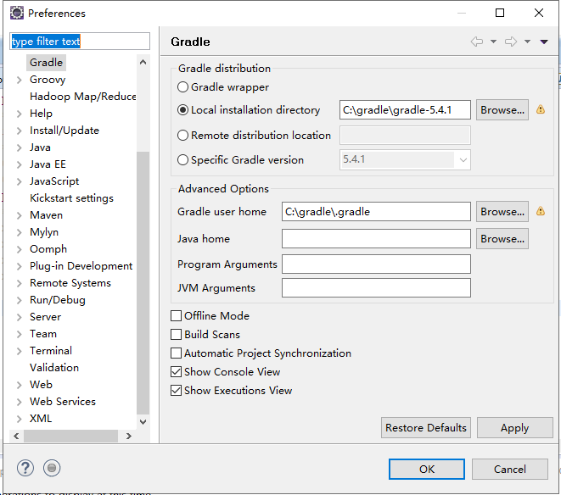Click the Java home input field

[376, 238]
